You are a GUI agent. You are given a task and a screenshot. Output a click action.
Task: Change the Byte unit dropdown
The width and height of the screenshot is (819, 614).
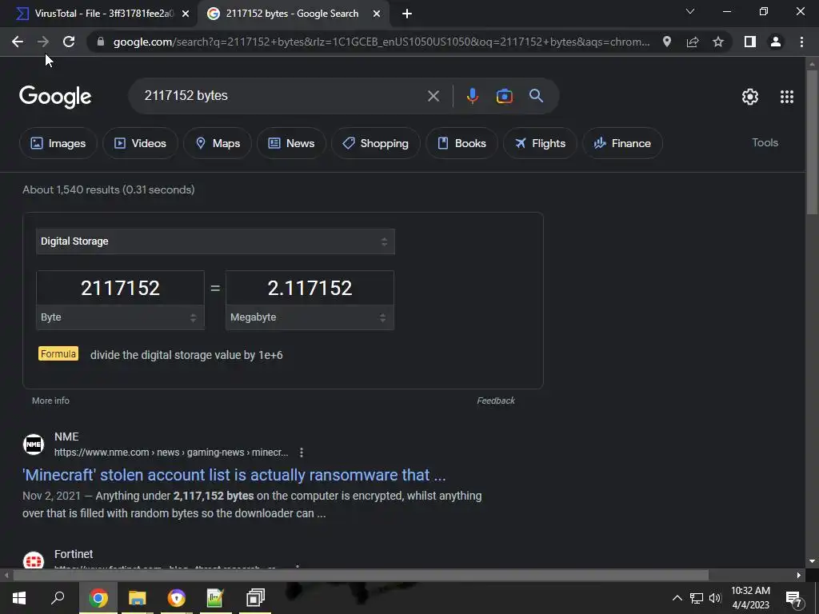(120, 317)
